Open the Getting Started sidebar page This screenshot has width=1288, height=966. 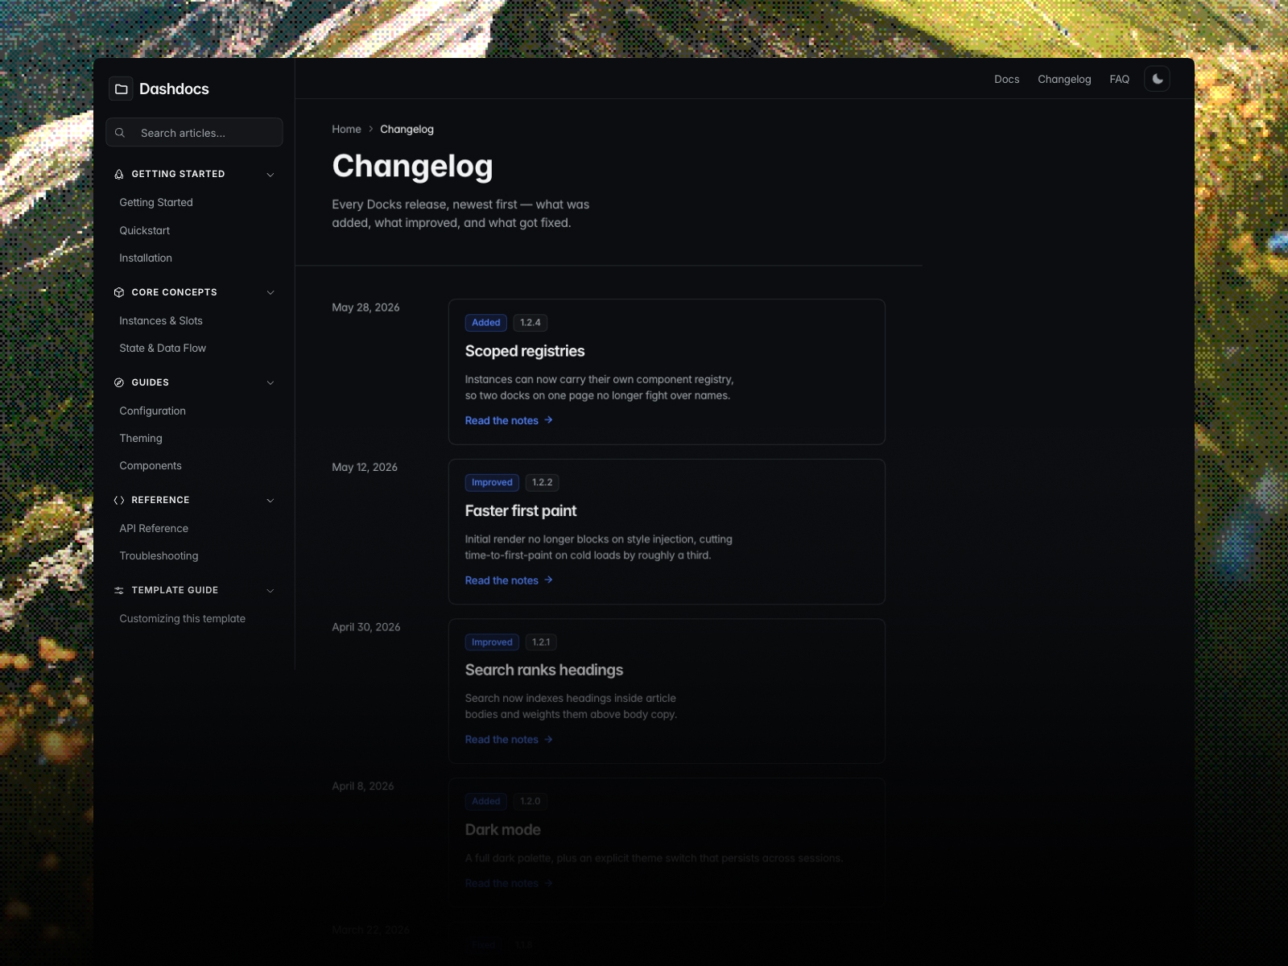click(x=156, y=202)
